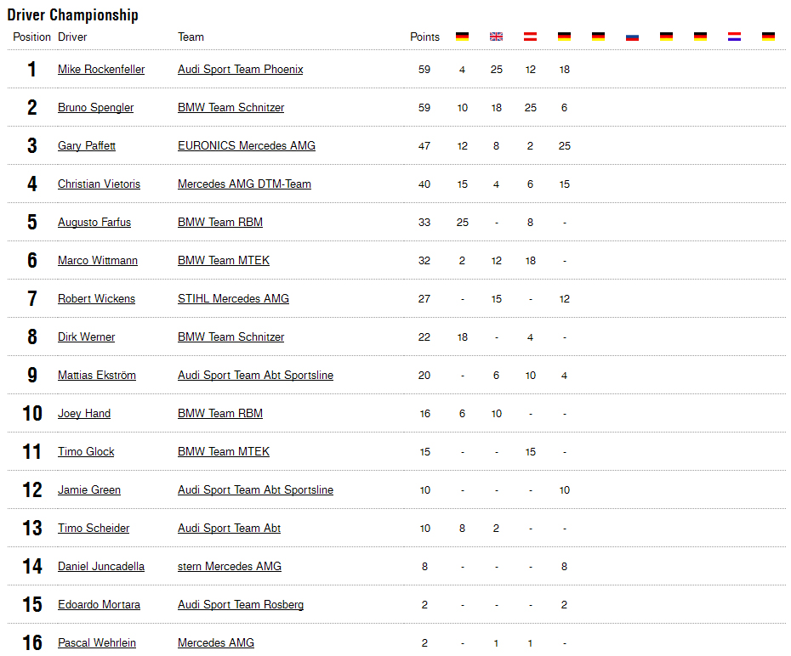
Task: Open EURONICS Mercedes AMG team link
Action: pos(247,146)
